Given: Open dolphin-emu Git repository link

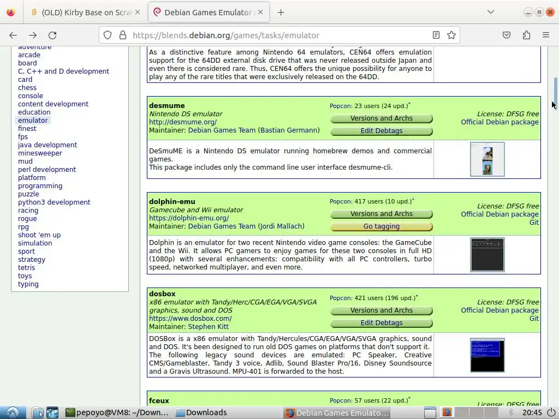Looking at the screenshot, I should 534,223.
